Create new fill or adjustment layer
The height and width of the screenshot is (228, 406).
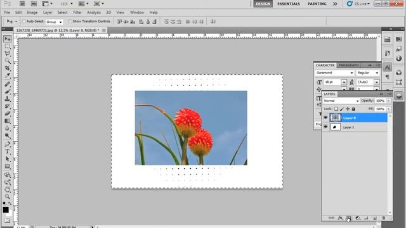pos(358,218)
